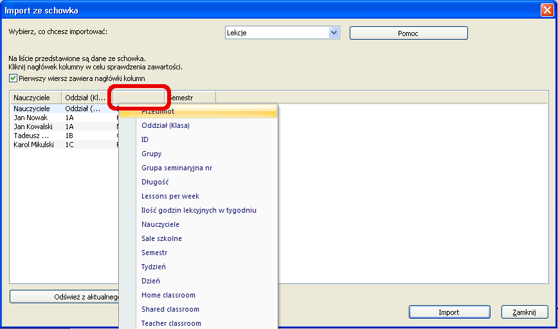The image size is (558, 329).
Task: Select Tydzień in the column menu
Action: (154, 267)
